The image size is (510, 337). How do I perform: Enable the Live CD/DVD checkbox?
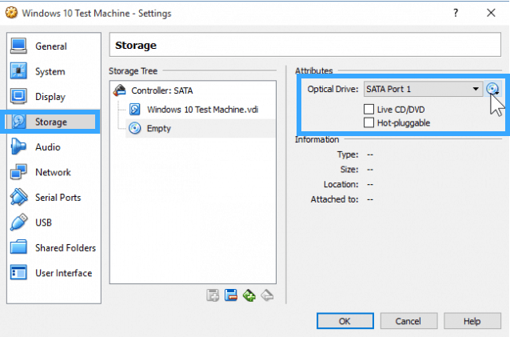(x=369, y=109)
